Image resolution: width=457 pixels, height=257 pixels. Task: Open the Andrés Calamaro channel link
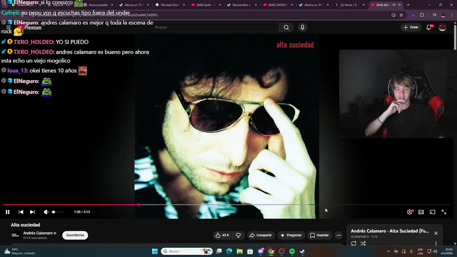tap(38, 233)
